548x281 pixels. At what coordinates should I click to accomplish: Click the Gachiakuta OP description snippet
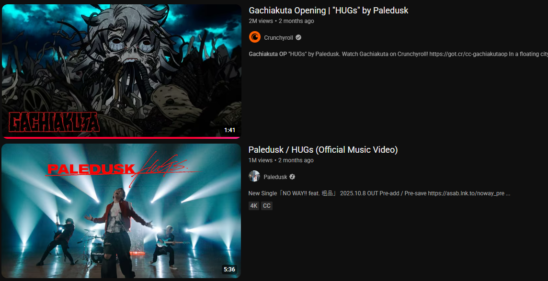(x=398, y=54)
